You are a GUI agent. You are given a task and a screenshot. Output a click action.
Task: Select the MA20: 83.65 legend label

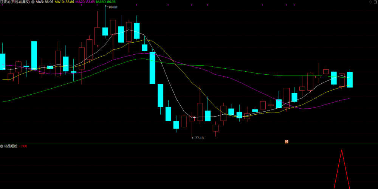tap(85, 2)
